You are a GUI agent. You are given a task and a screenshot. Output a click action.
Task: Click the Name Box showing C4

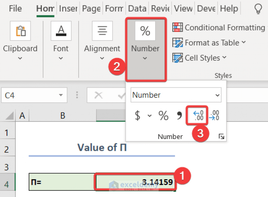pos(34,95)
